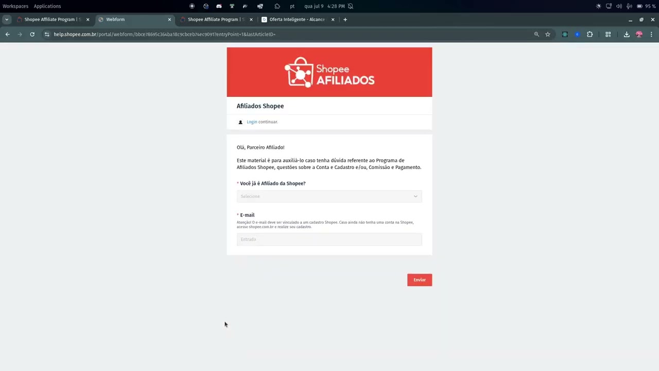
Task: Click the 'Você já é Afiliado da Shopee?' label
Action: point(273,183)
